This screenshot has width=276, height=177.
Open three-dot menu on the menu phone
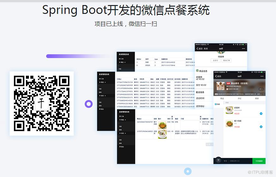pyautogui.click(x=262, y=76)
